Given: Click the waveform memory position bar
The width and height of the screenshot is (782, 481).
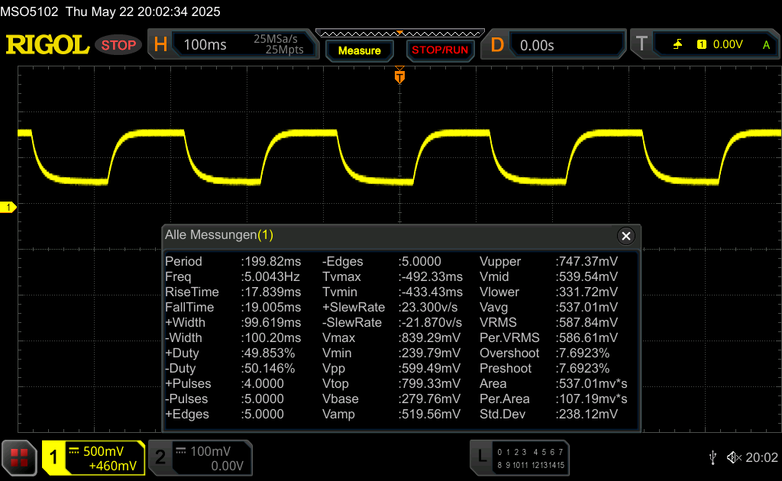Looking at the screenshot, I should [x=399, y=33].
